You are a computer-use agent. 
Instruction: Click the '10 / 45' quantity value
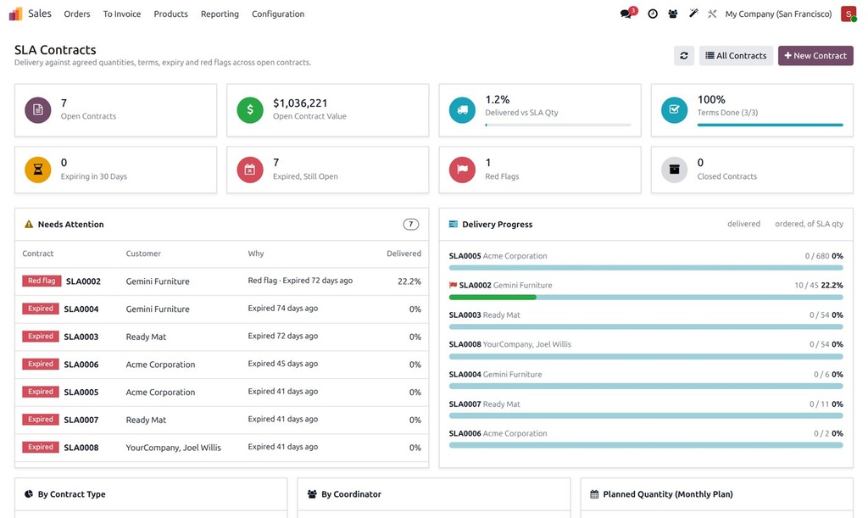806,285
